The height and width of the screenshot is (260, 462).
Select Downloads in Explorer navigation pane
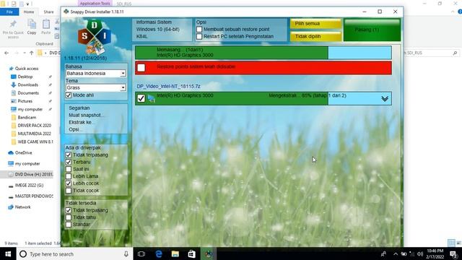pos(27,85)
